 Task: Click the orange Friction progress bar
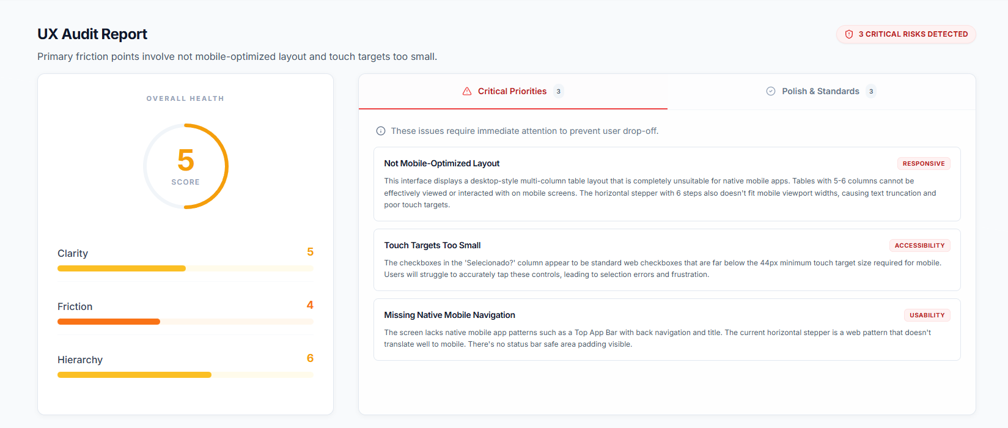click(x=109, y=322)
